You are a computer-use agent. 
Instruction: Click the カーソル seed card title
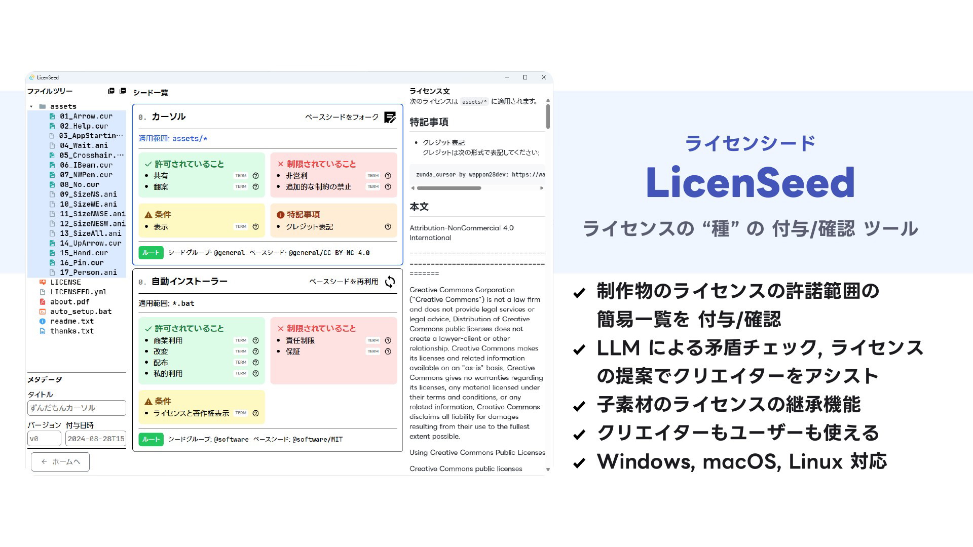(168, 117)
